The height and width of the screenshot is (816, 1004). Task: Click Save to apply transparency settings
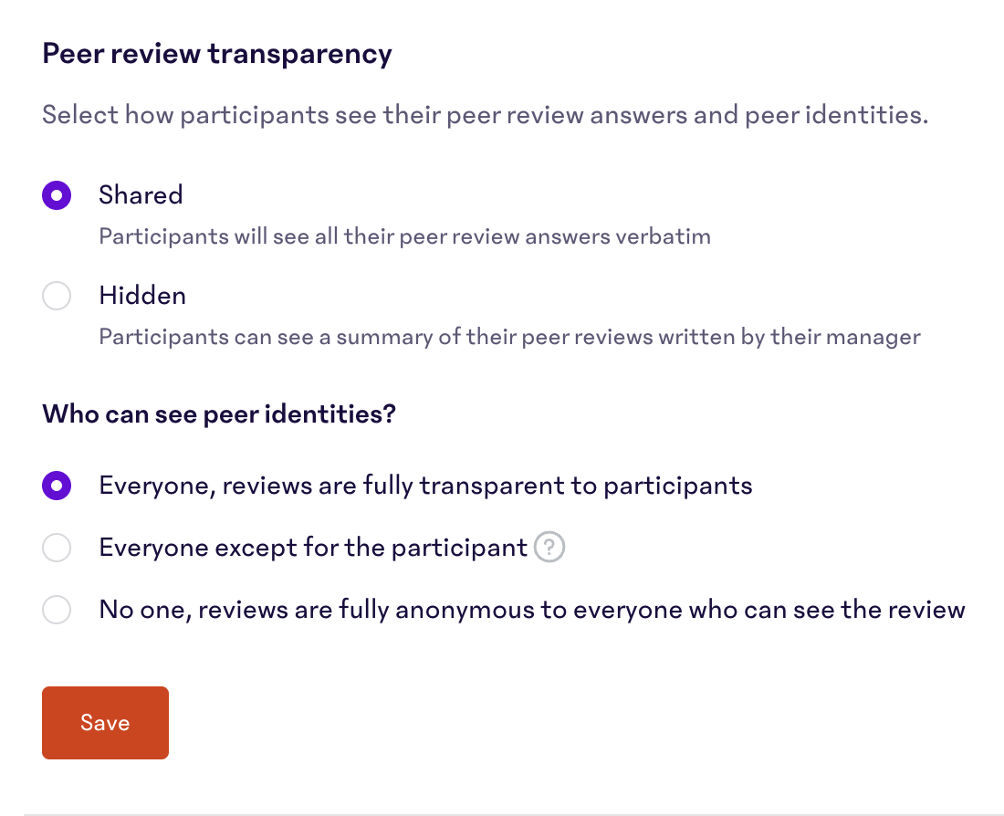click(105, 722)
